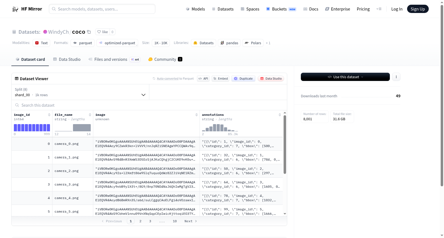Viewport: 444px width, 238px height.
Task: Click the magnifier icon in dataset search
Action: 17,105
